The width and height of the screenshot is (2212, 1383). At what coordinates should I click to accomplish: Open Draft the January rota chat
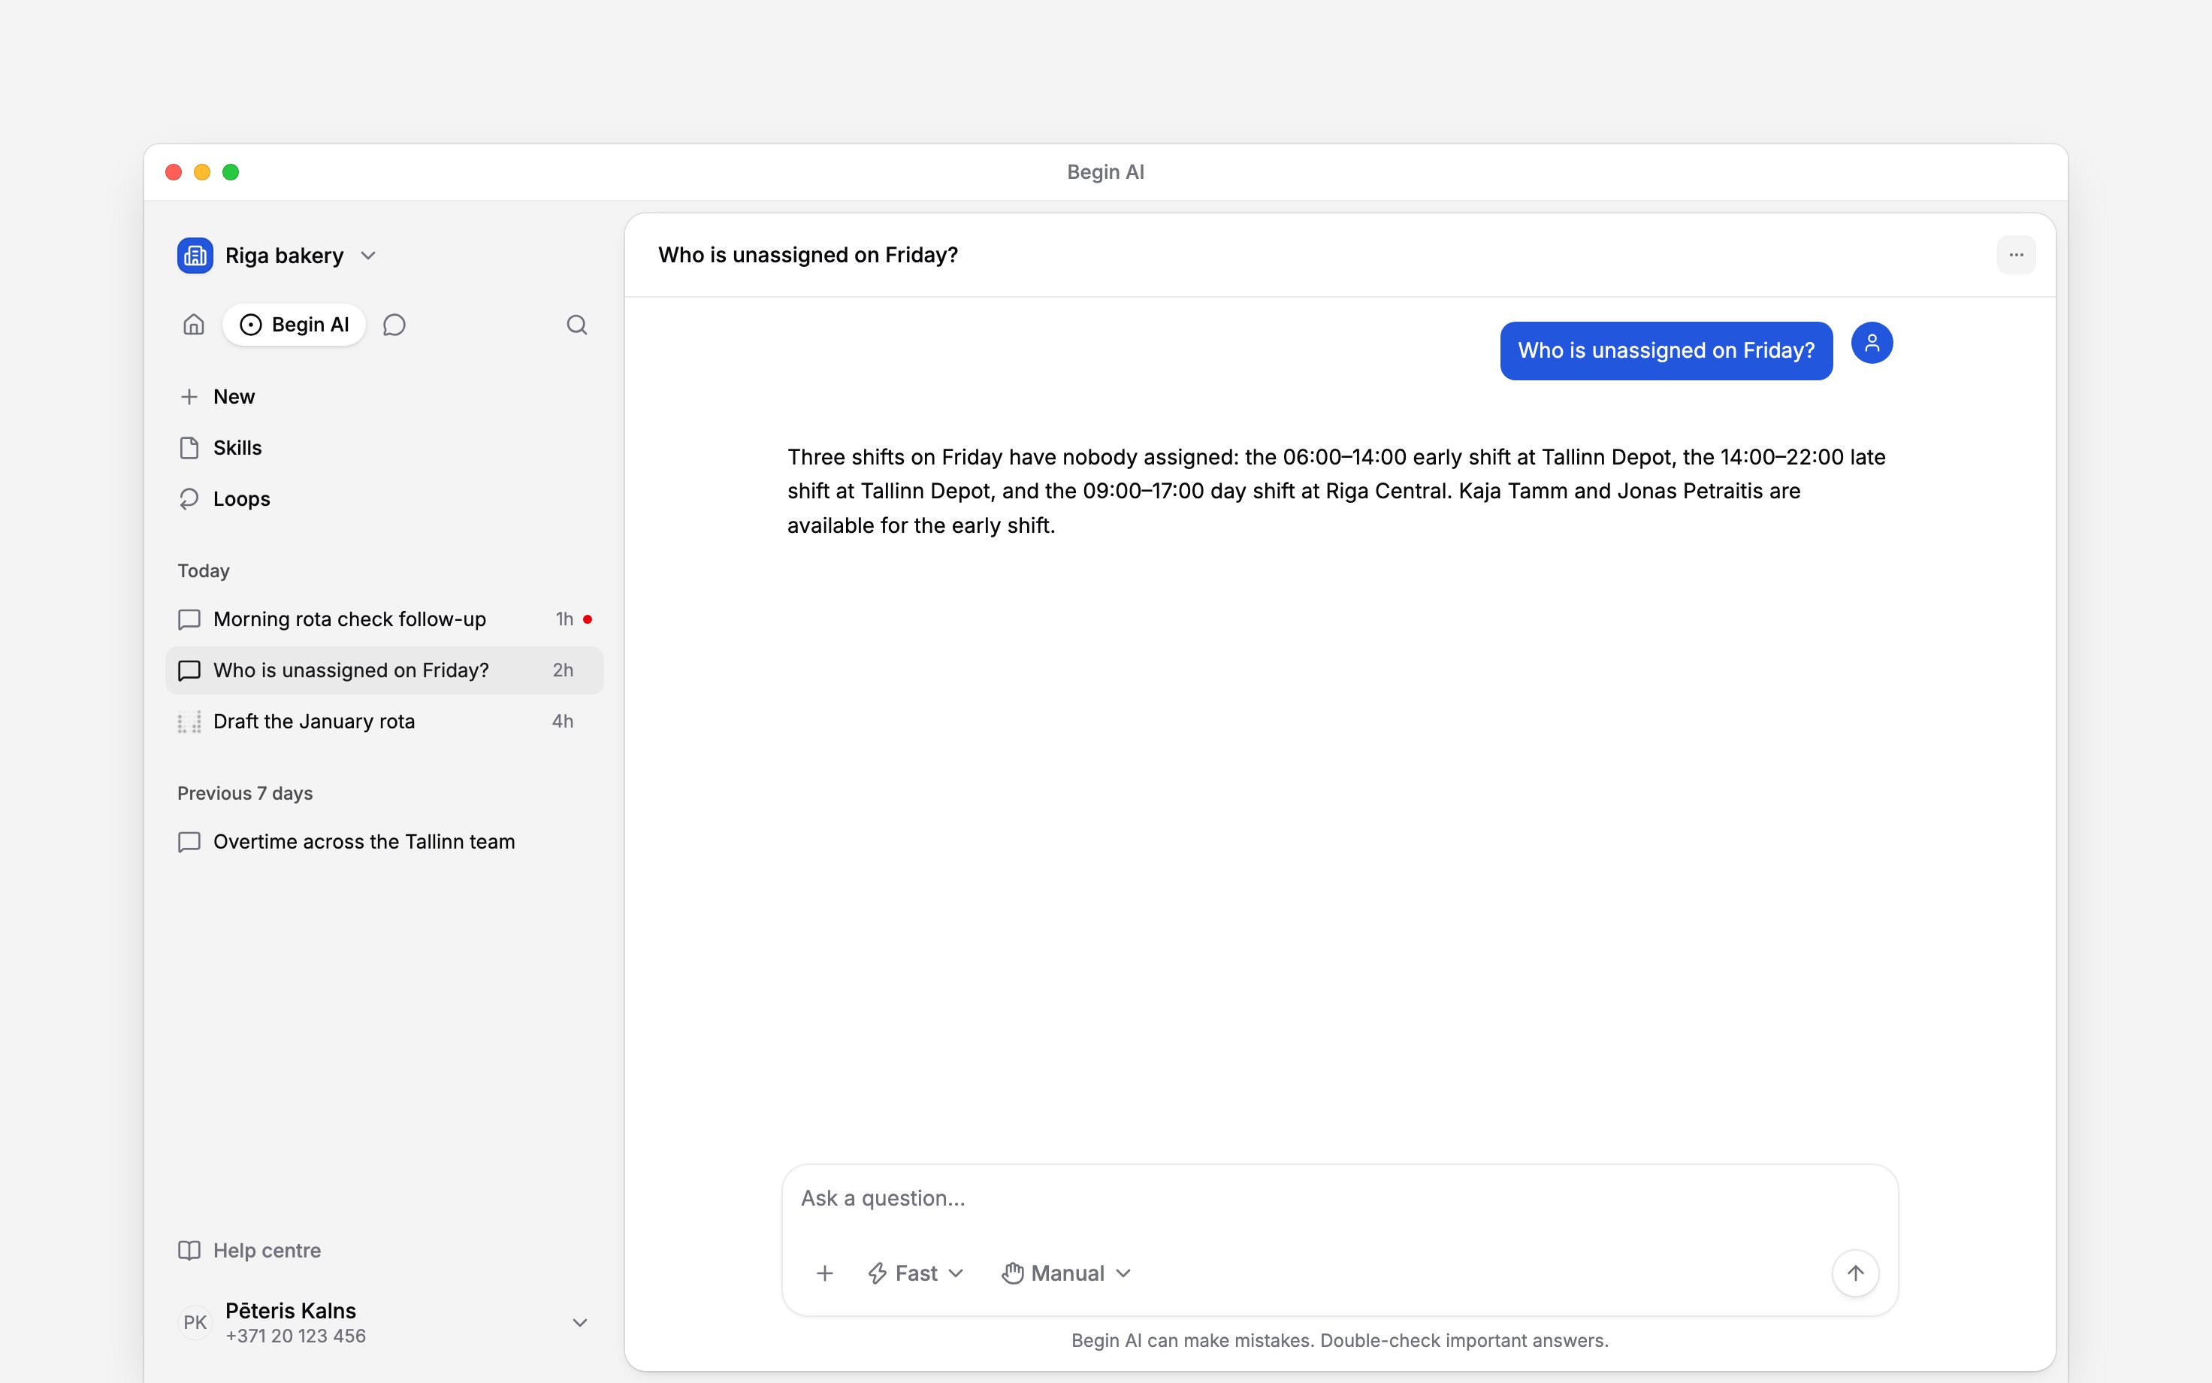pyautogui.click(x=384, y=722)
